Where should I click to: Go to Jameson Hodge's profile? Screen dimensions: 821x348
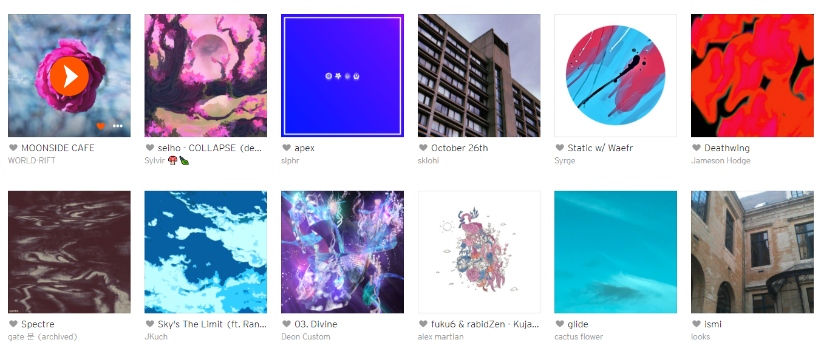coord(721,161)
